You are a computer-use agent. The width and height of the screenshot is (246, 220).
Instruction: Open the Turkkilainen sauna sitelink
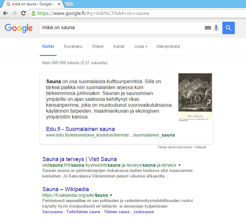coord(83,212)
